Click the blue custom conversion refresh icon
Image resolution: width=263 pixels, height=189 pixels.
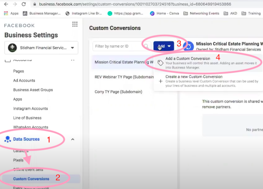pyautogui.click(x=188, y=46)
